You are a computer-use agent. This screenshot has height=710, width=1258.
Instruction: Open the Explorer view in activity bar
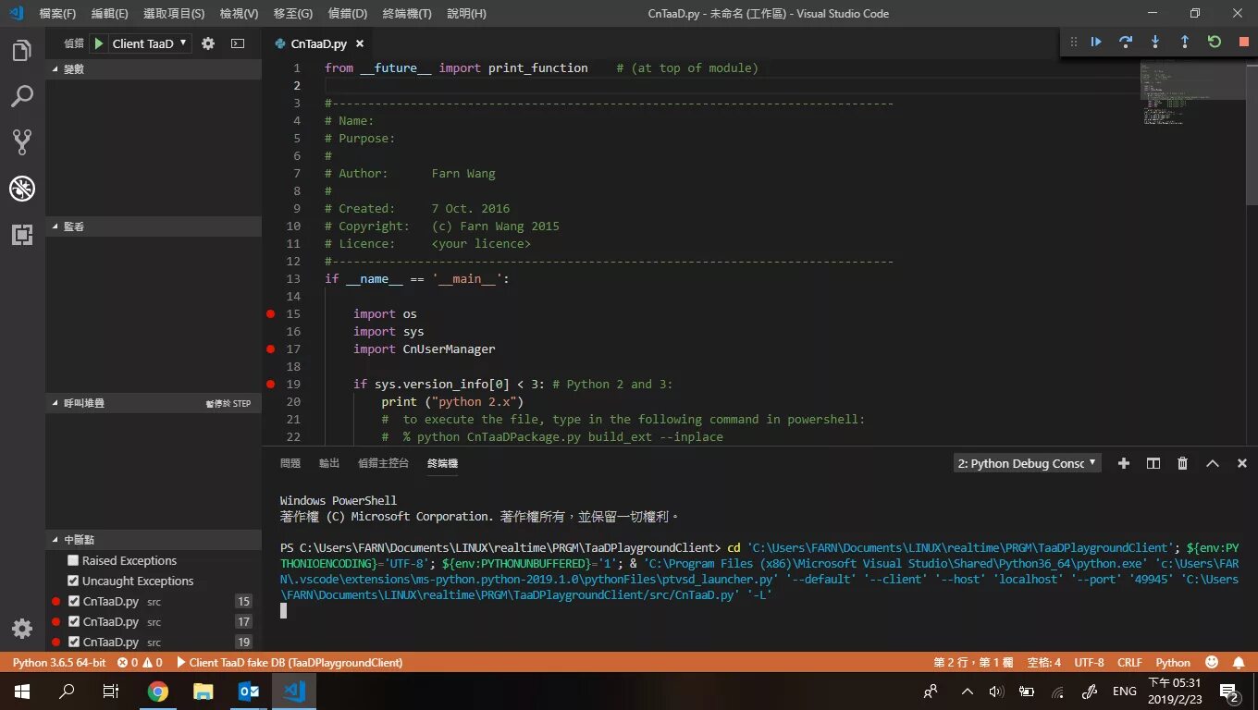pos(22,51)
